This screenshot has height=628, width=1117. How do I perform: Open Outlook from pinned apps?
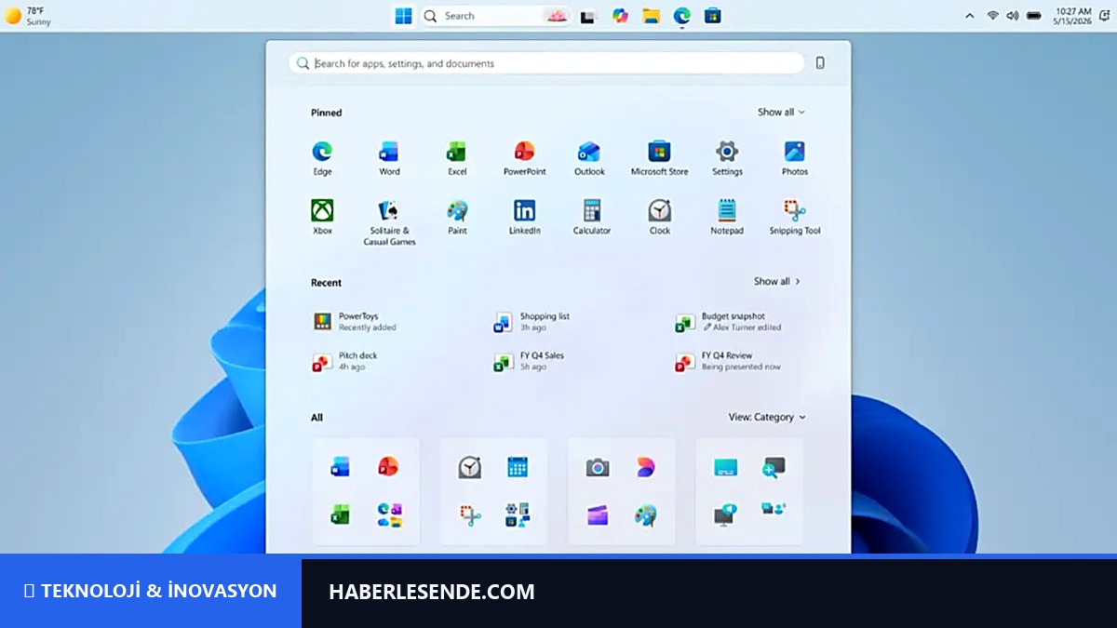(x=589, y=157)
